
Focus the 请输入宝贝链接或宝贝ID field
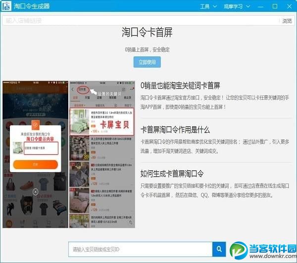[x=141, y=249]
